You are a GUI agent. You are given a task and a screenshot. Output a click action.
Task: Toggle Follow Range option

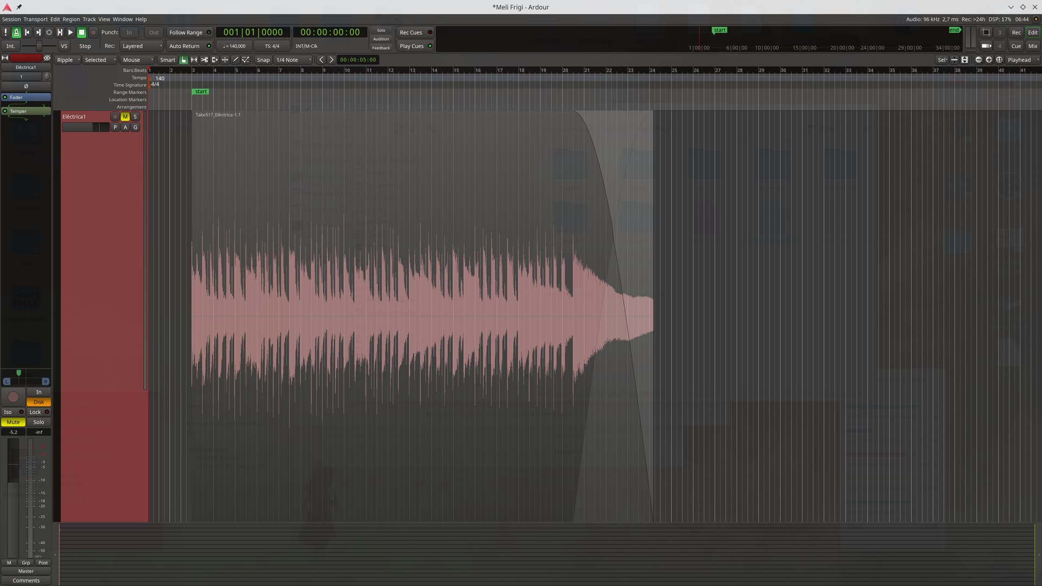coord(186,33)
